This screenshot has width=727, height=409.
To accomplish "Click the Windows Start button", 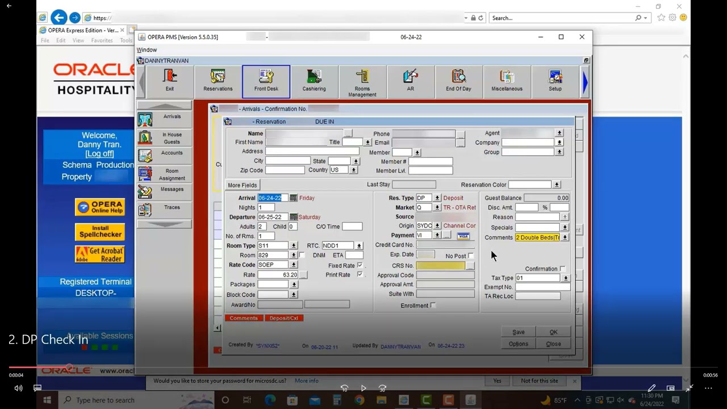I will tap(47, 400).
